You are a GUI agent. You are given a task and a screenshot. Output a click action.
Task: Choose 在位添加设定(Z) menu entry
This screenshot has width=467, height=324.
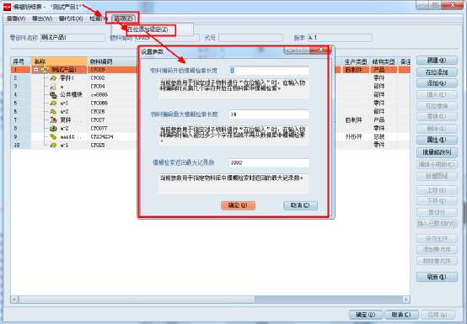(x=148, y=29)
